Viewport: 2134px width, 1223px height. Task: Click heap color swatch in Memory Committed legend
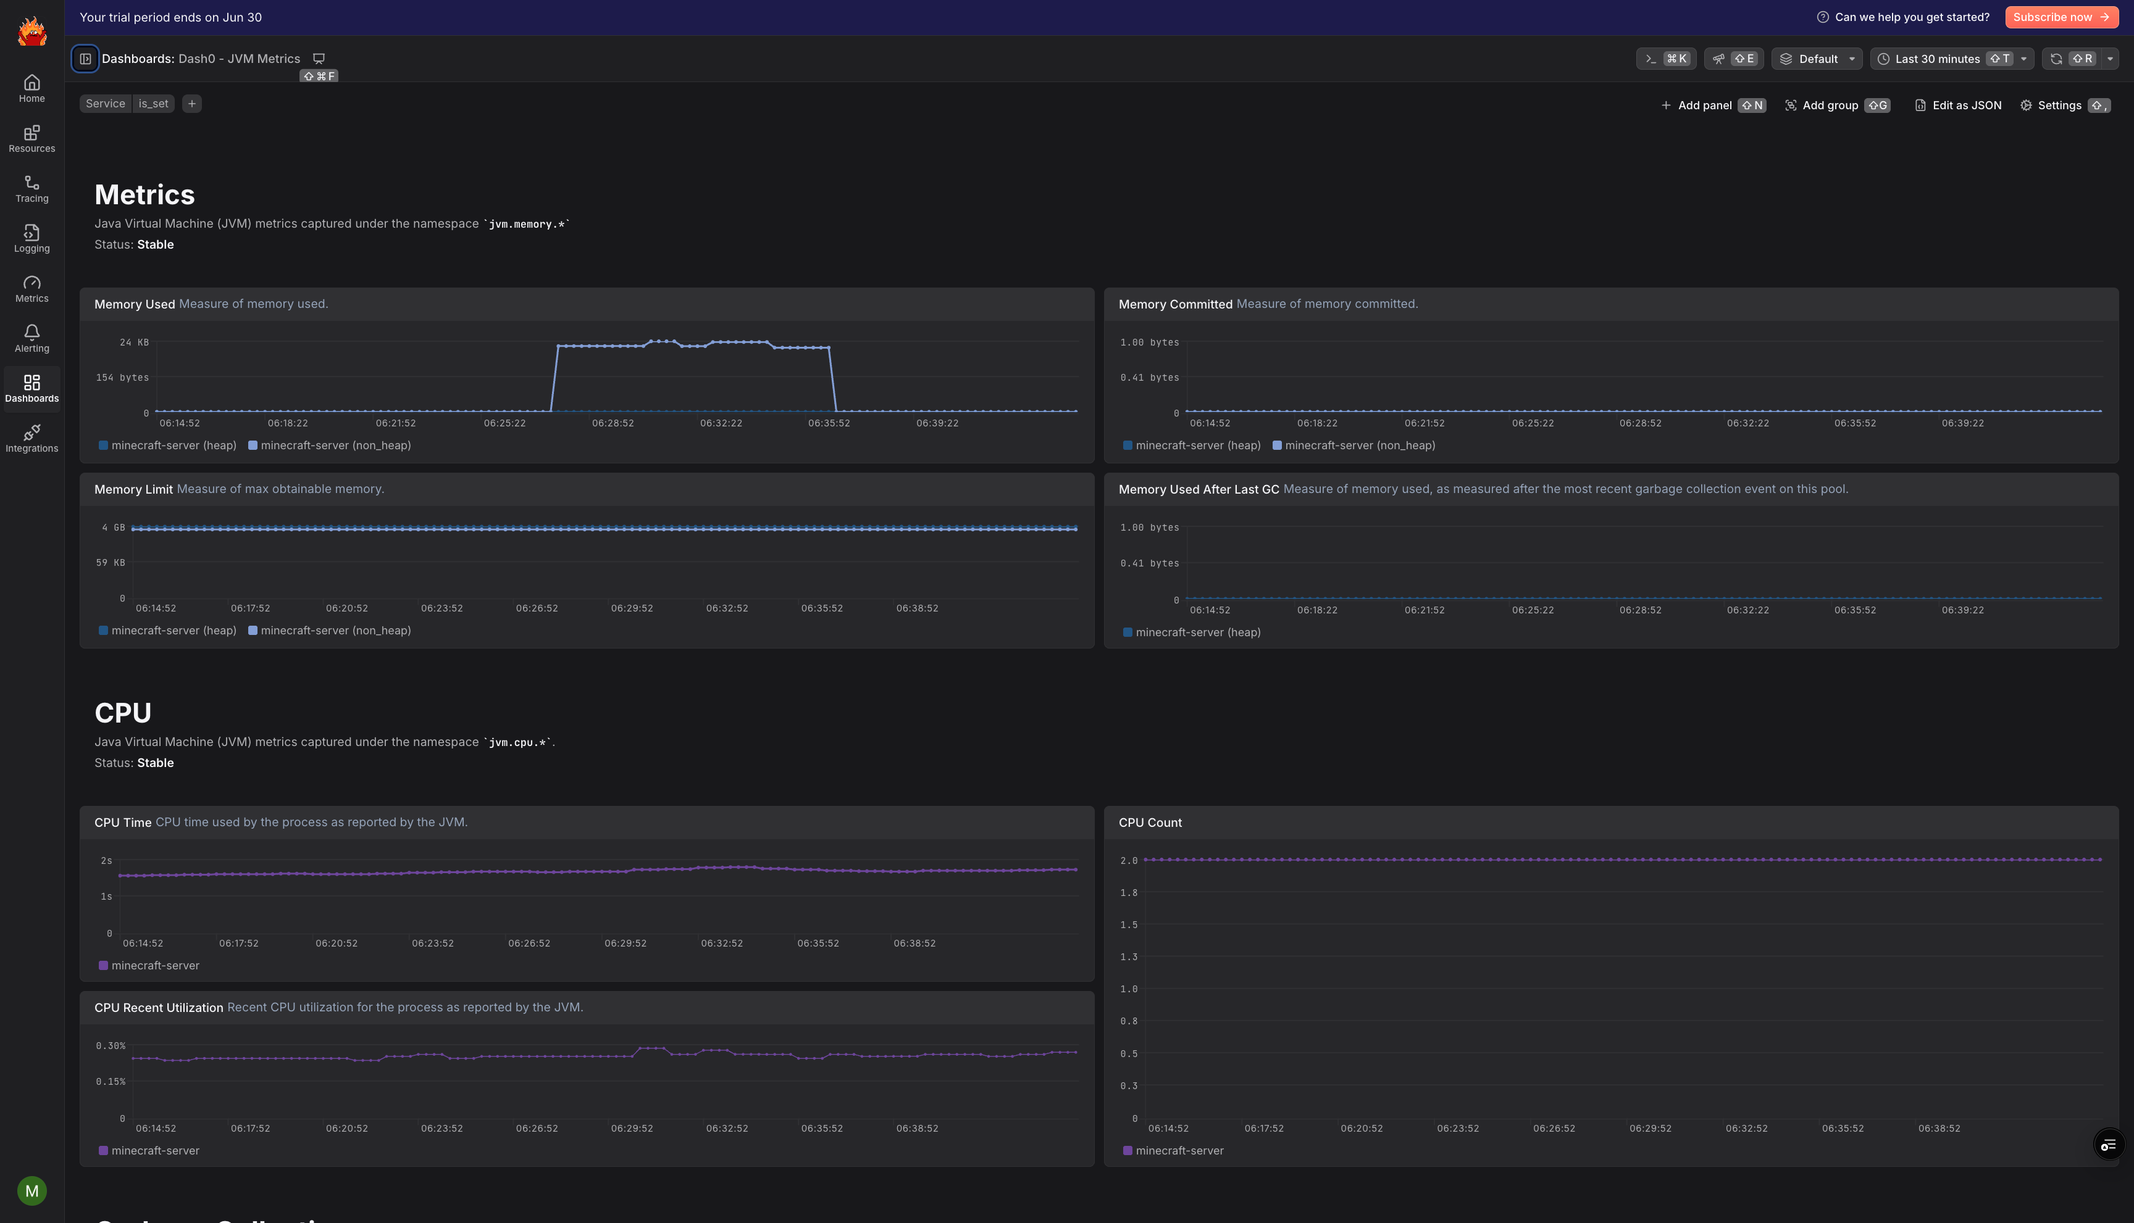1127,446
